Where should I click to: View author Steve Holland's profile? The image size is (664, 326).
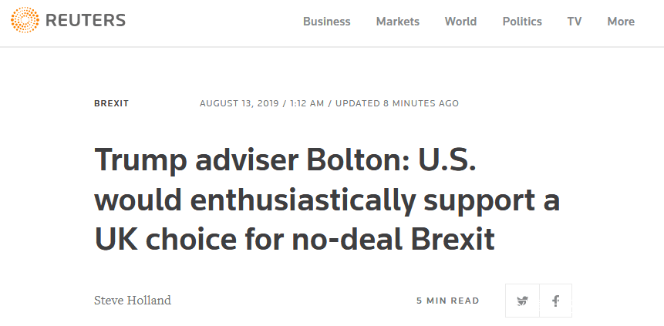tap(132, 301)
